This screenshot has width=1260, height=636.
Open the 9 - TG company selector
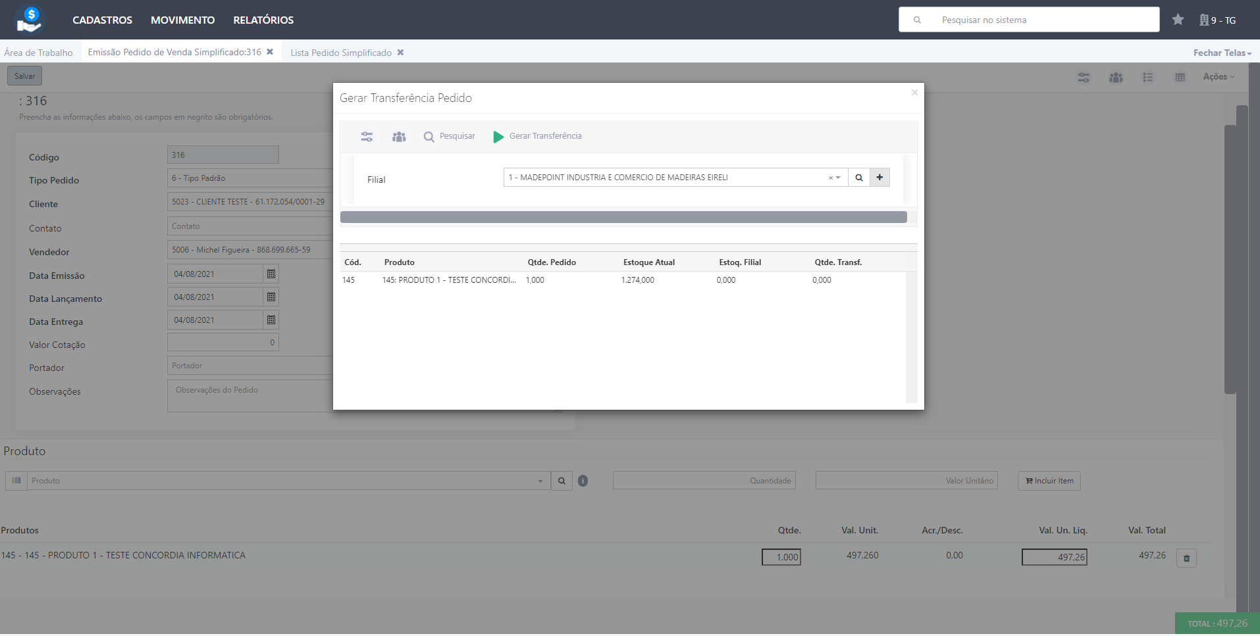[1217, 20]
